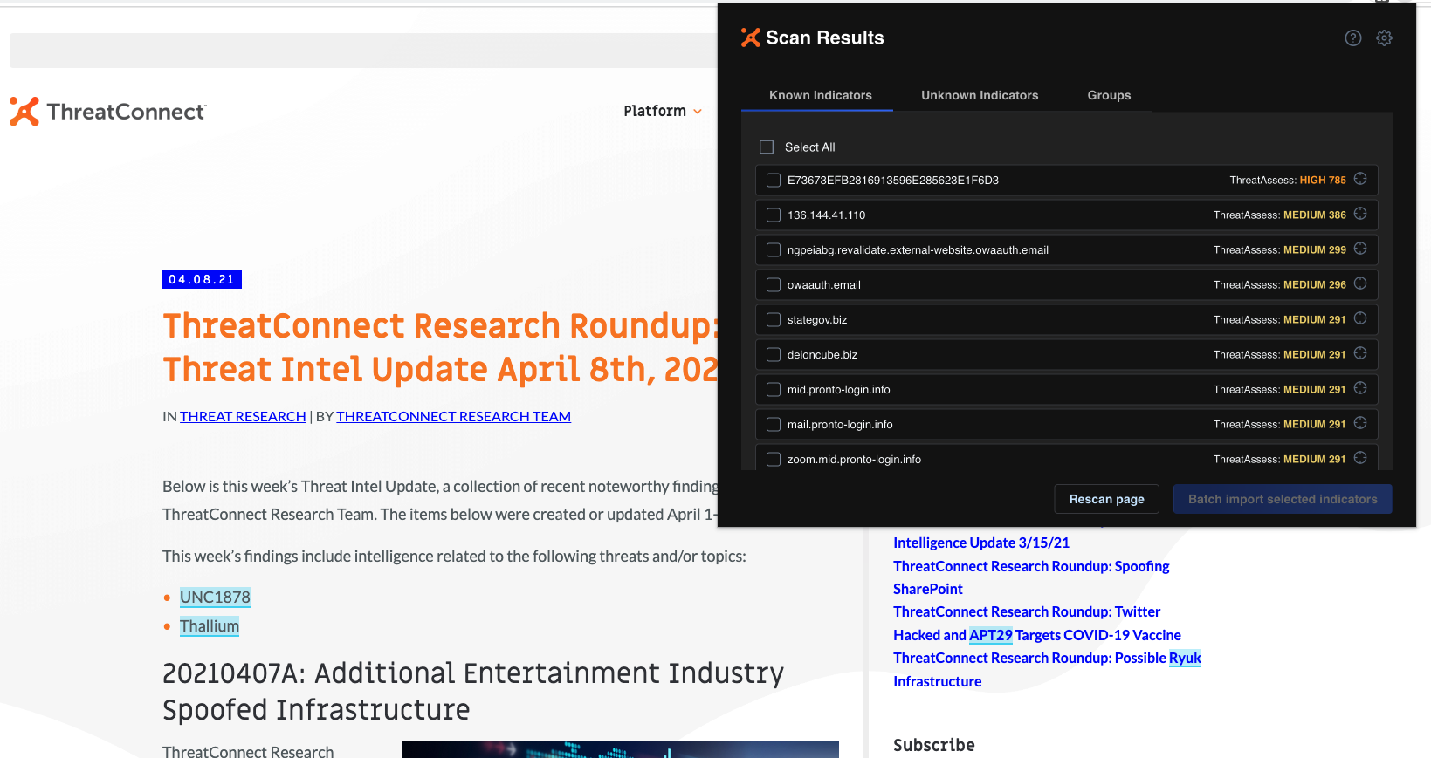The width and height of the screenshot is (1431, 758).
Task: Open Research Roundup: Twitter Hacked link
Action: tap(1037, 623)
